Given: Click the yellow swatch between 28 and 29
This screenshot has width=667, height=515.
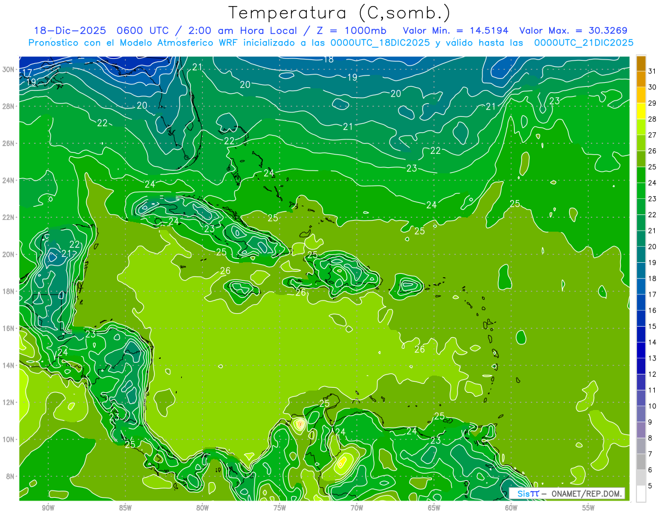Looking at the screenshot, I should pyautogui.click(x=641, y=111).
